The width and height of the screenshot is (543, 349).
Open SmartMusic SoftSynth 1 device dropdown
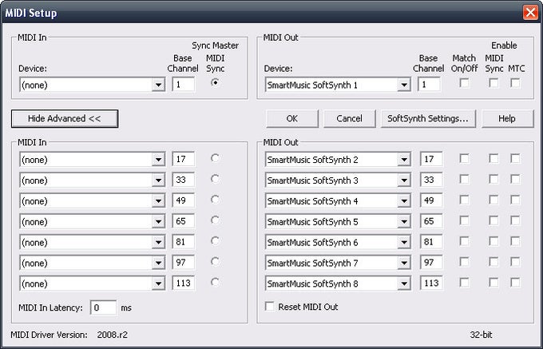(x=338, y=85)
